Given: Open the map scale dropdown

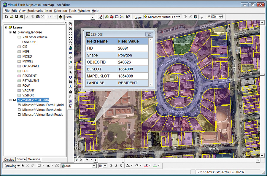Looking at the screenshot, I should pyautogui.click(x=93, y=17).
